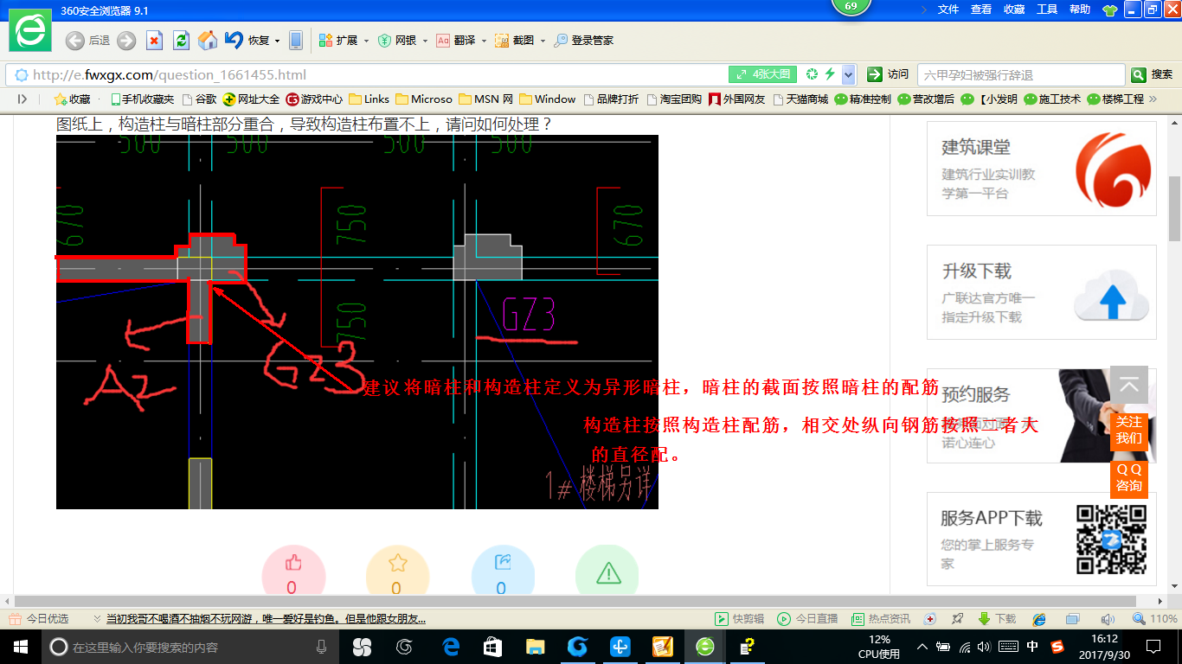Open the 楼梯工程 bookmark
1182x664 pixels.
pyautogui.click(x=1115, y=99)
